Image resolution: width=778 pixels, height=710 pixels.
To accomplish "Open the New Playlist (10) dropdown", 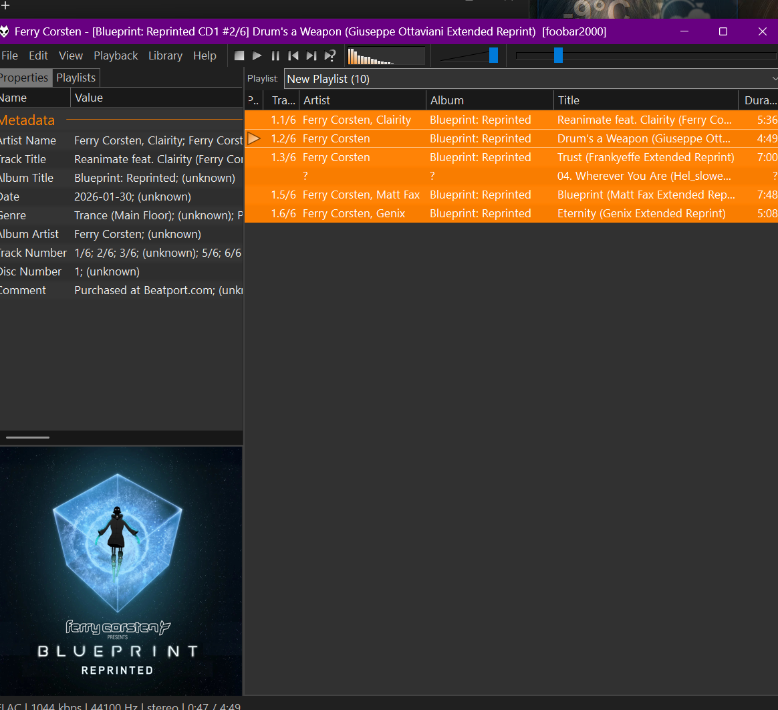I will [531, 79].
